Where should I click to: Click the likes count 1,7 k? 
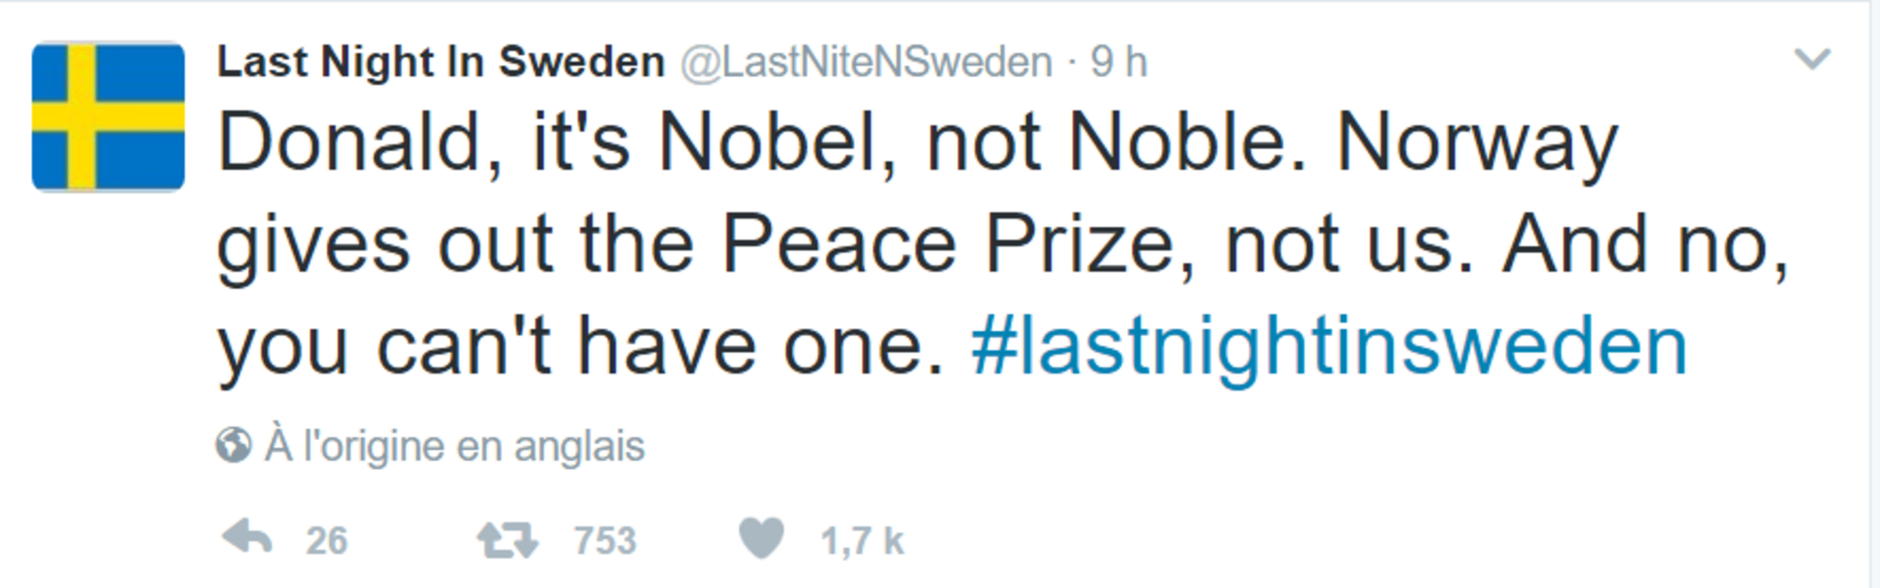pyautogui.click(x=861, y=541)
